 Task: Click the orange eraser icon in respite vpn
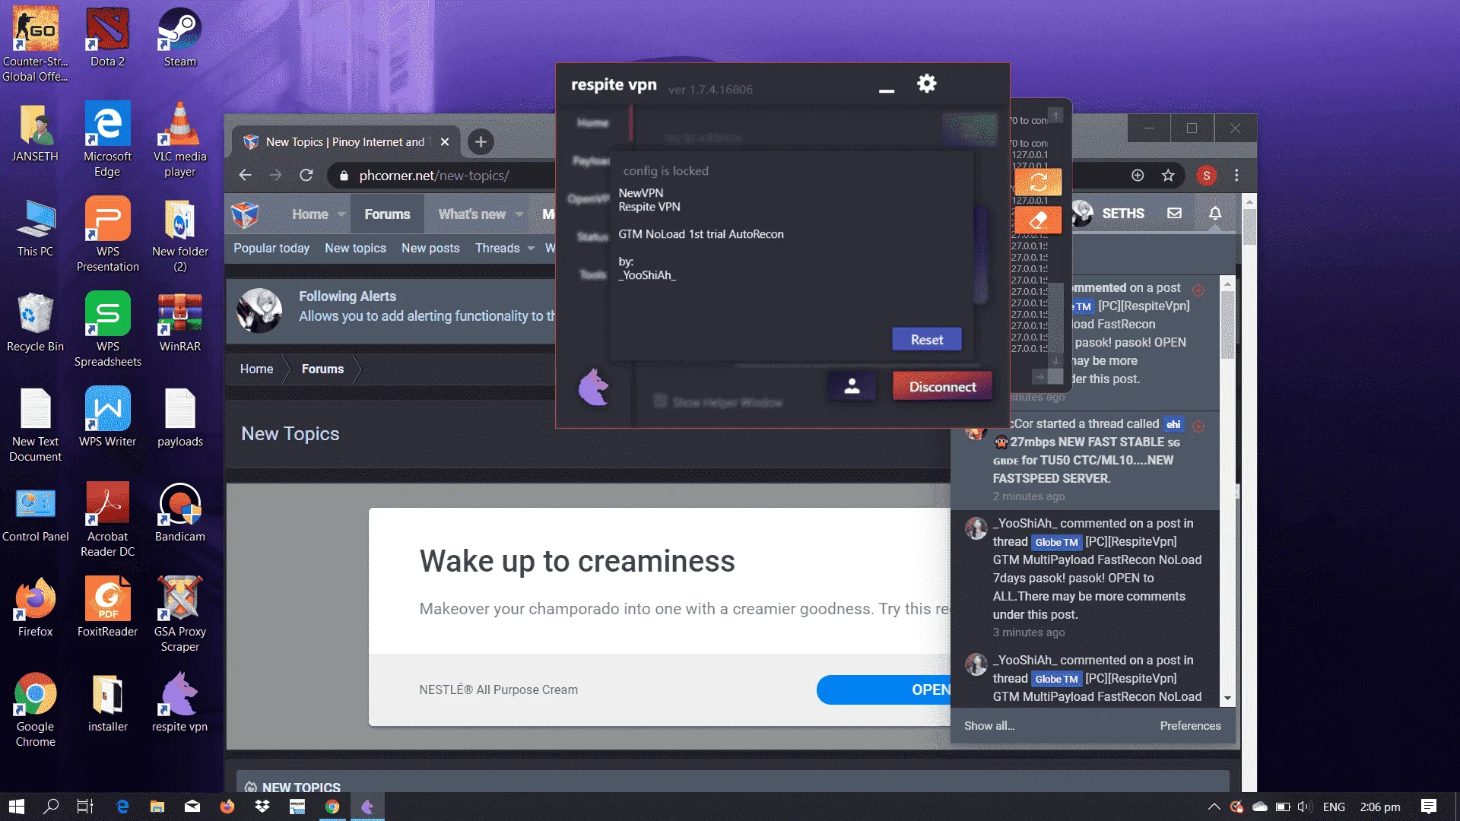coord(1039,220)
